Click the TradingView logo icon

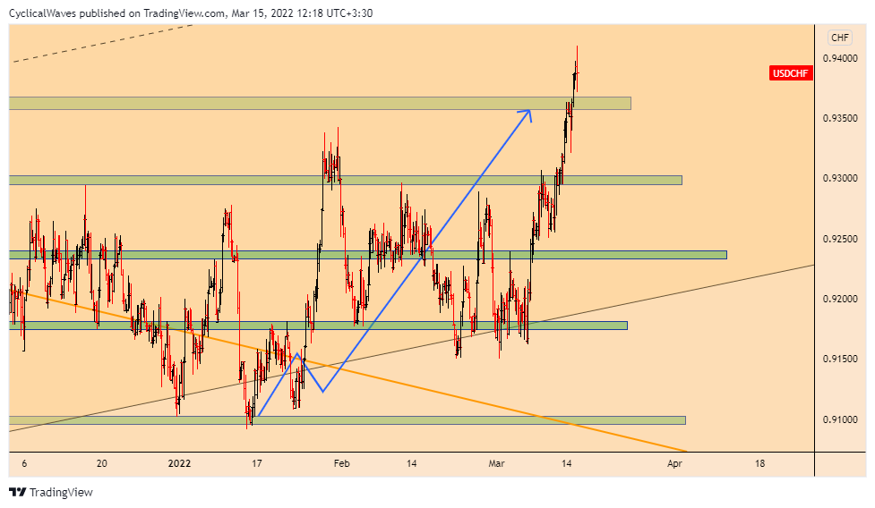[x=17, y=492]
